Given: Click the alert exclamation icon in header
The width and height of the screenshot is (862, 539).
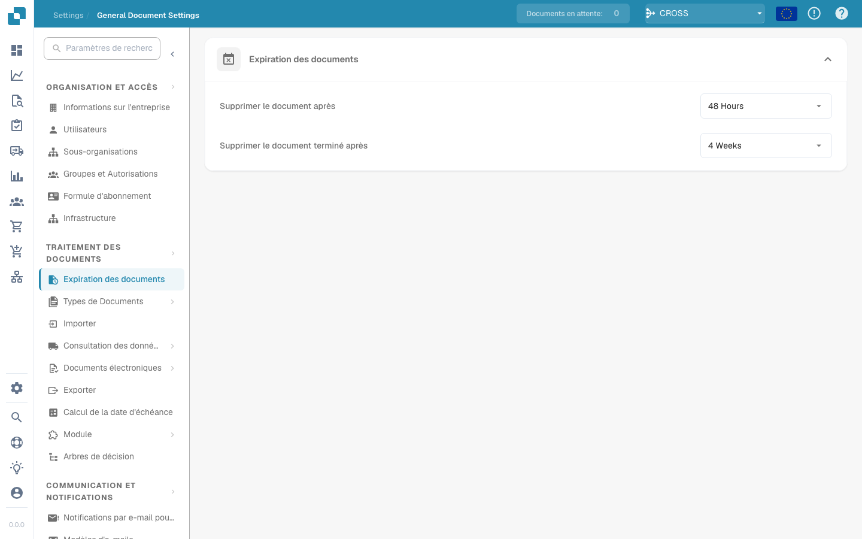Looking at the screenshot, I should tap(814, 13).
